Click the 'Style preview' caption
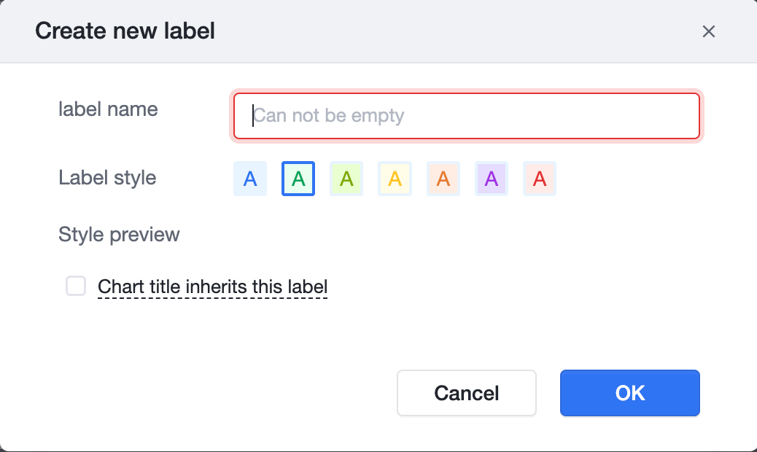757x452 pixels. coord(119,235)
